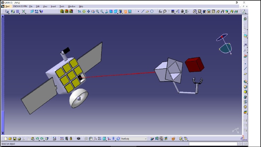Image resolution: width=261 pixels, height=147 pixels.
Task: Select the Point creation tool
Action: coord(138,11)
